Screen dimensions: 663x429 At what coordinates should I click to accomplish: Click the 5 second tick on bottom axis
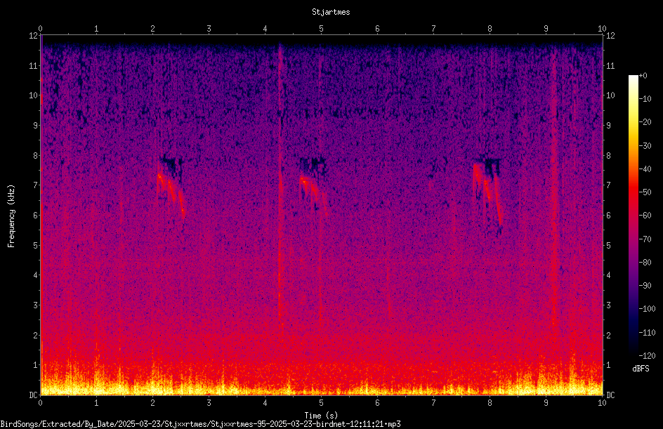[x=322, y=403]
